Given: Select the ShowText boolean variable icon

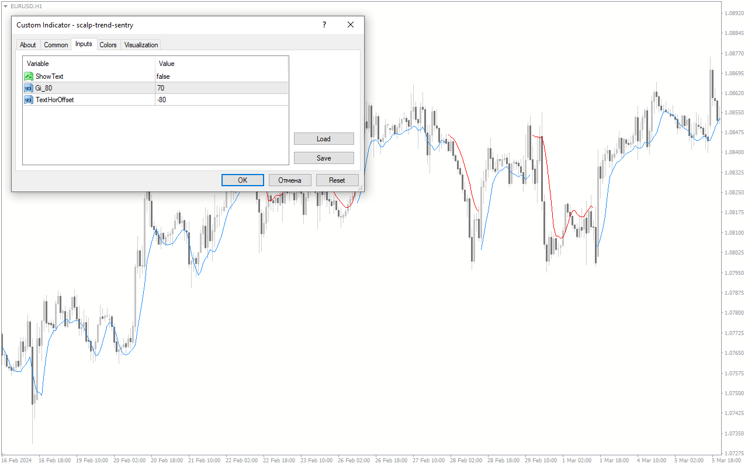Looking at the screenshot, I should point(29,76).
